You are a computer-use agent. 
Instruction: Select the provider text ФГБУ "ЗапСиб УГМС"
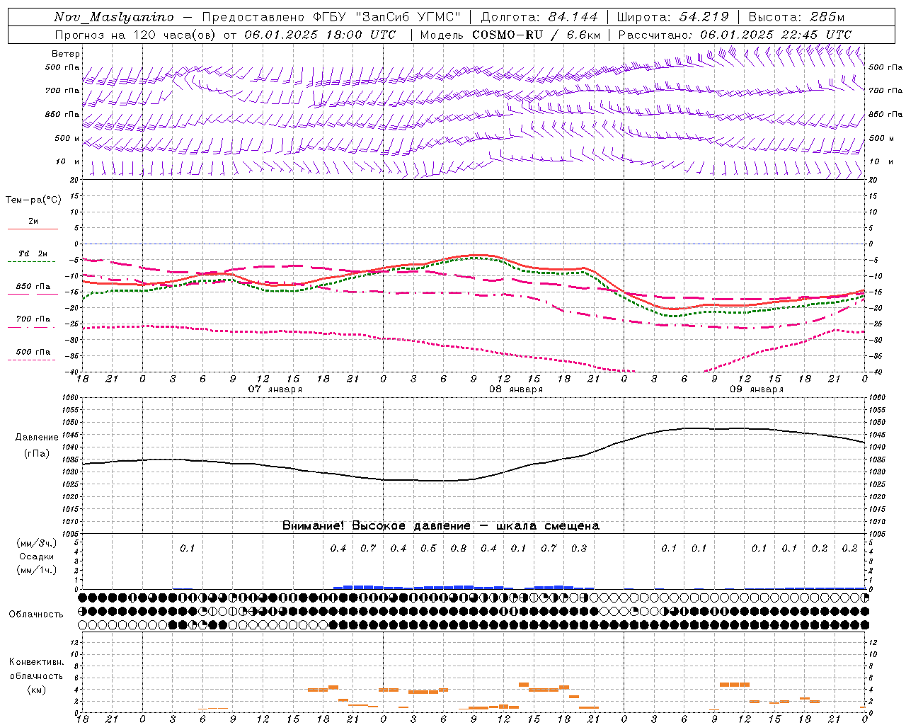(x=387, y=17)
